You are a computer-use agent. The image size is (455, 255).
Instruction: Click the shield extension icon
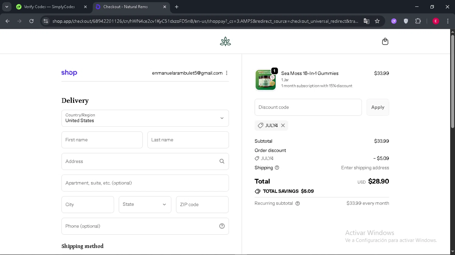[x=406, y=21]
